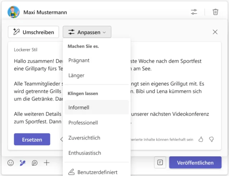Collapse the Anpassen dropdown

(87, 32)
